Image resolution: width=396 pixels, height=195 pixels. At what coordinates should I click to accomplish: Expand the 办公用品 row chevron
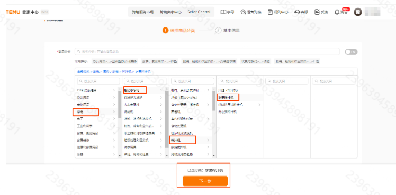(114, 97)
